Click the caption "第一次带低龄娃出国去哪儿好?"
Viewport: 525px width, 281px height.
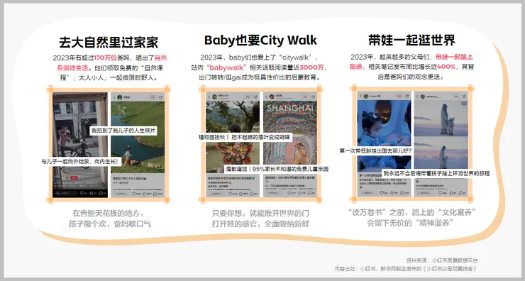click(x=375, y=150)
